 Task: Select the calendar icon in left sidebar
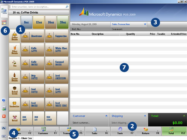[4, 22]
